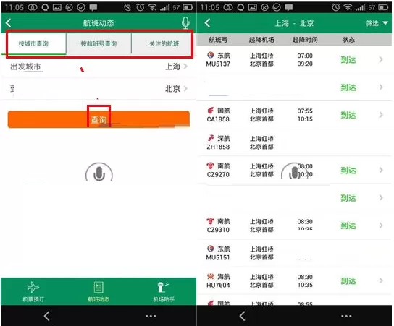Tap the 状态 column header
This screenshot has width=394, height=326.
348,40
